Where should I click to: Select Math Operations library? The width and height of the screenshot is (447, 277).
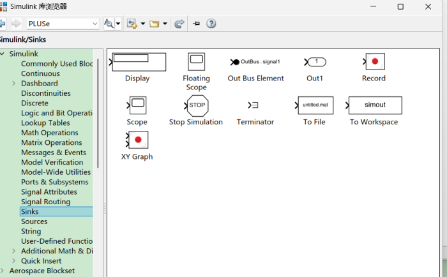pyautogui.click(x=50, y=133)
